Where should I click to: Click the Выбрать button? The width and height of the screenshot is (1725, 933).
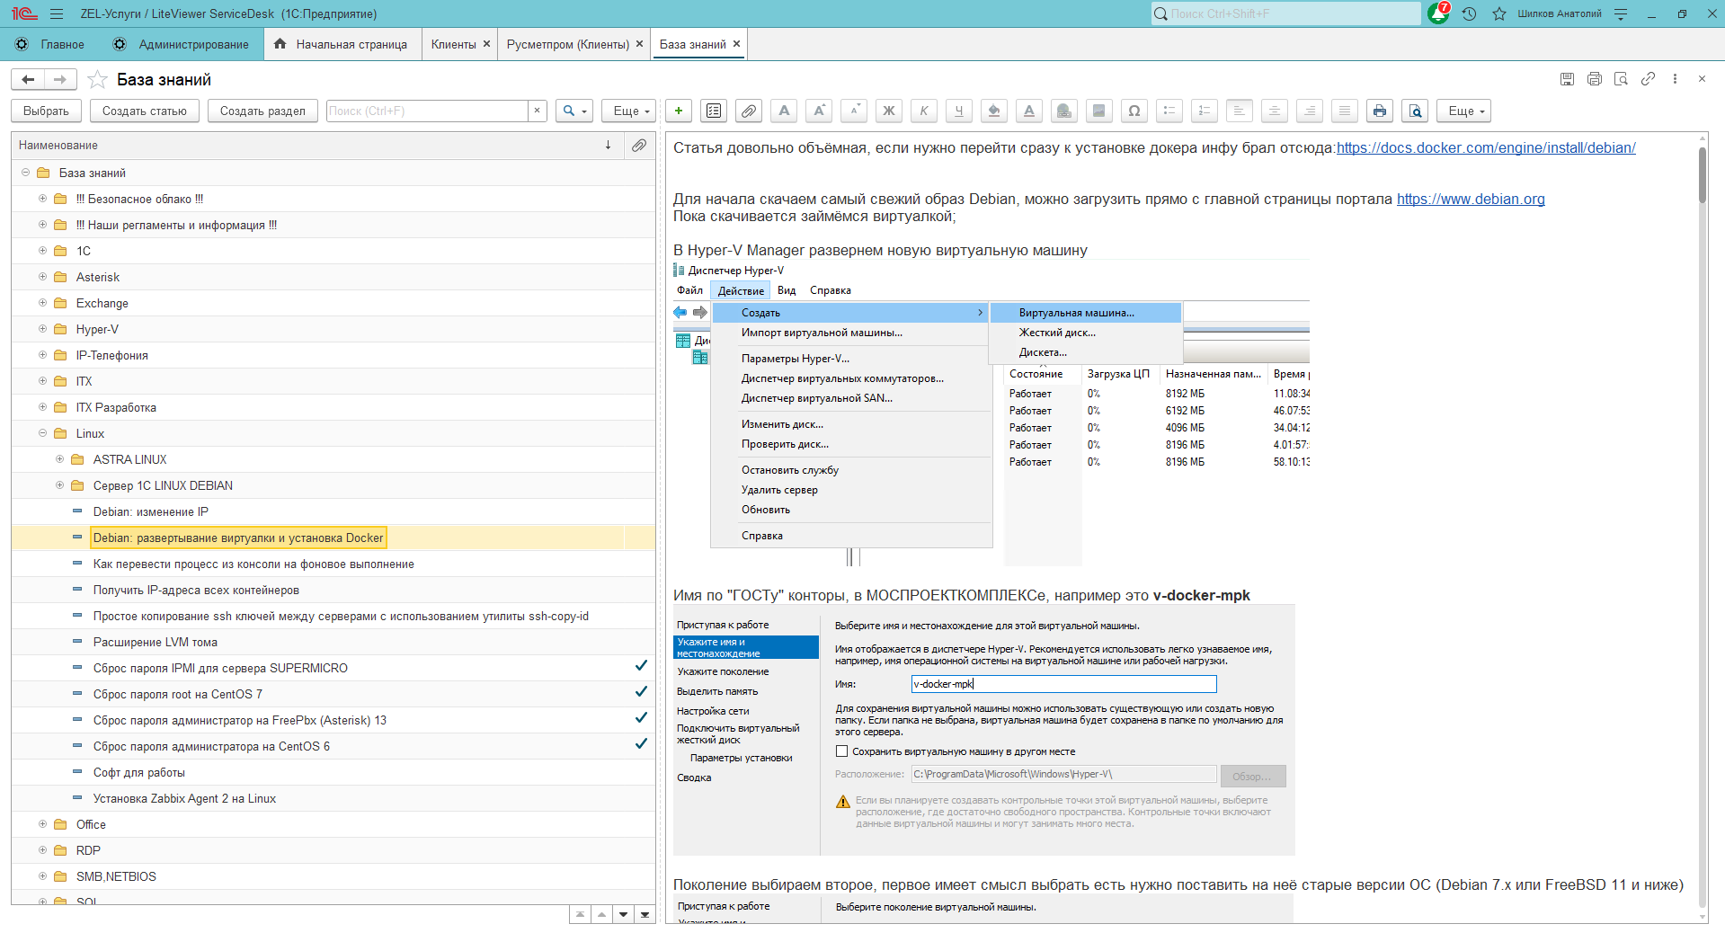pos(46,111)
